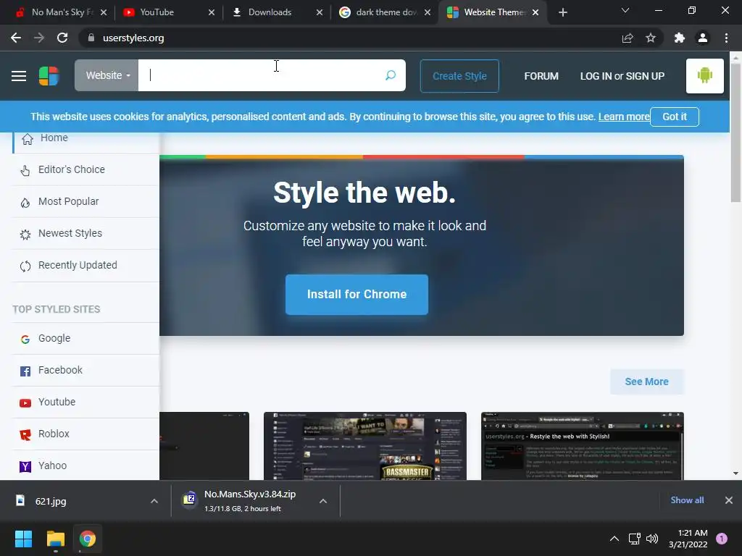Click the Facebook logo icon in sidebar
The height and width of the screenshot is (556, 742).
click(25, 371)
